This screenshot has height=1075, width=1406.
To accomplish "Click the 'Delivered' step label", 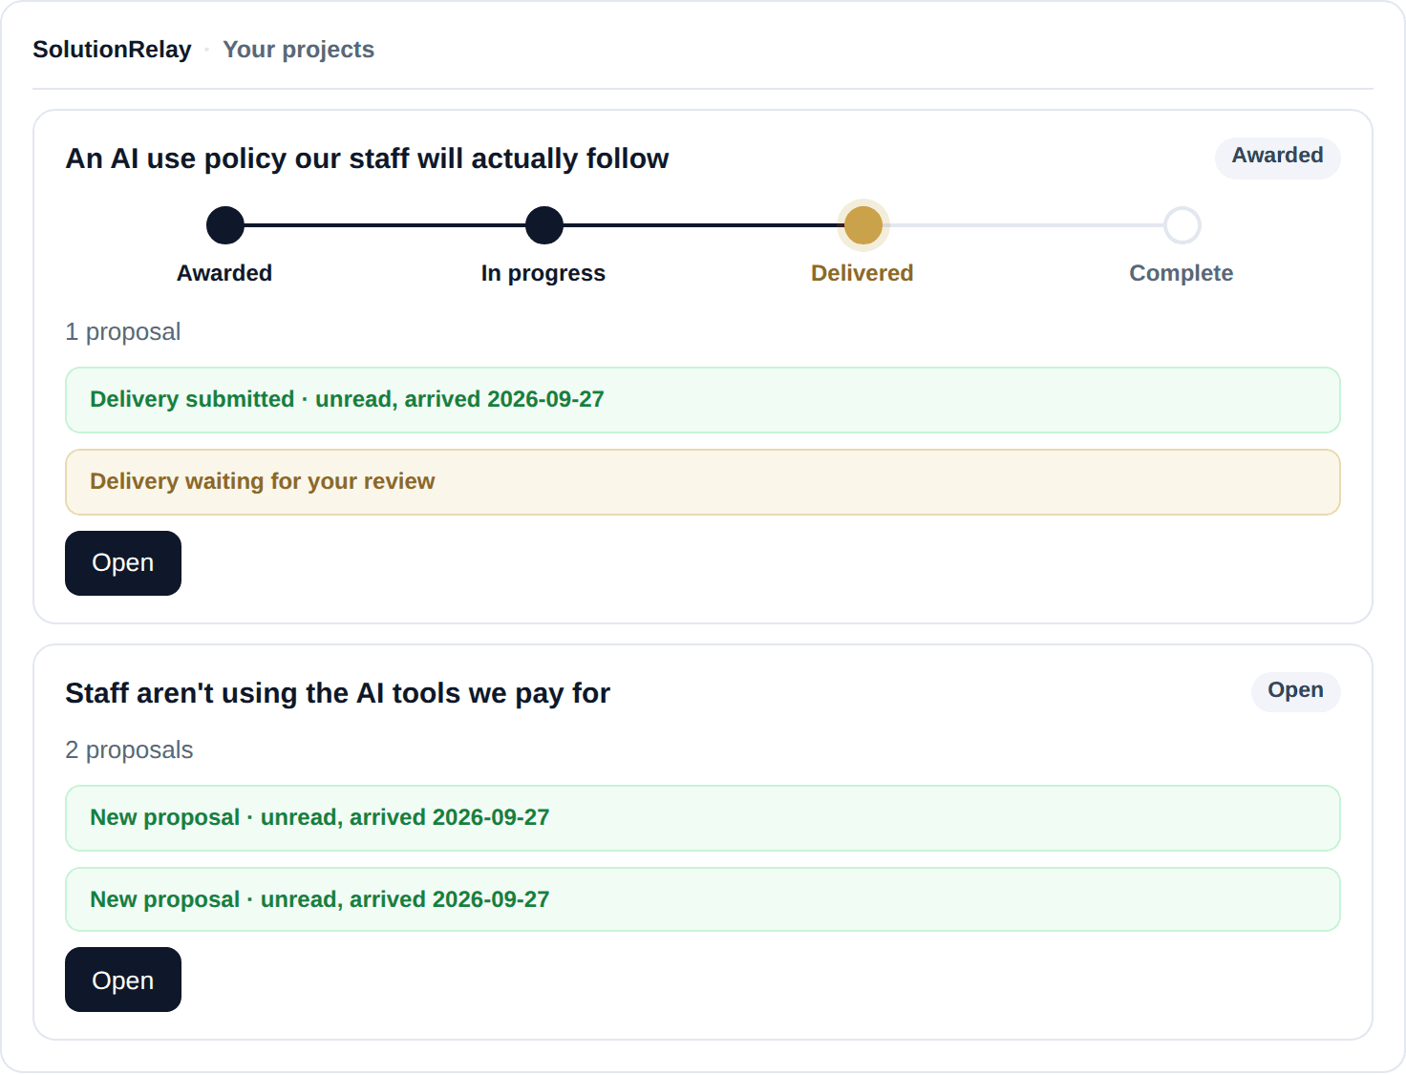I will pos(863,273).
